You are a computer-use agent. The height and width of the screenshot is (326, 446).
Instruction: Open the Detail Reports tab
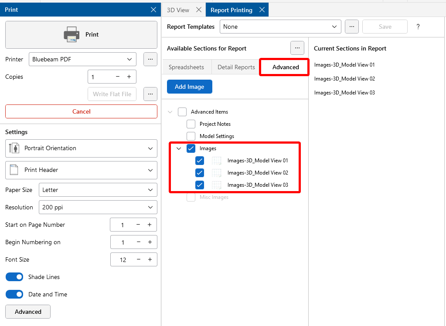236,67
